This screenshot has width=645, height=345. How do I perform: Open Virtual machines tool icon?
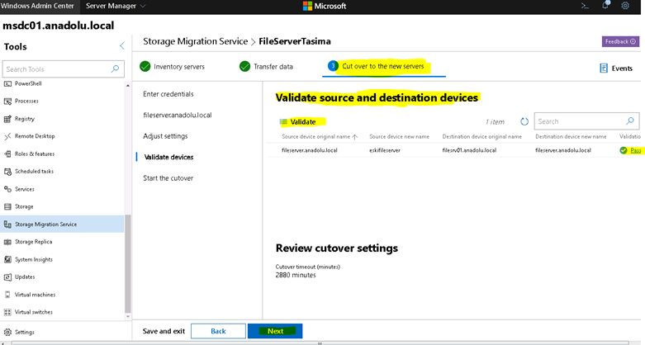[7, 295]
